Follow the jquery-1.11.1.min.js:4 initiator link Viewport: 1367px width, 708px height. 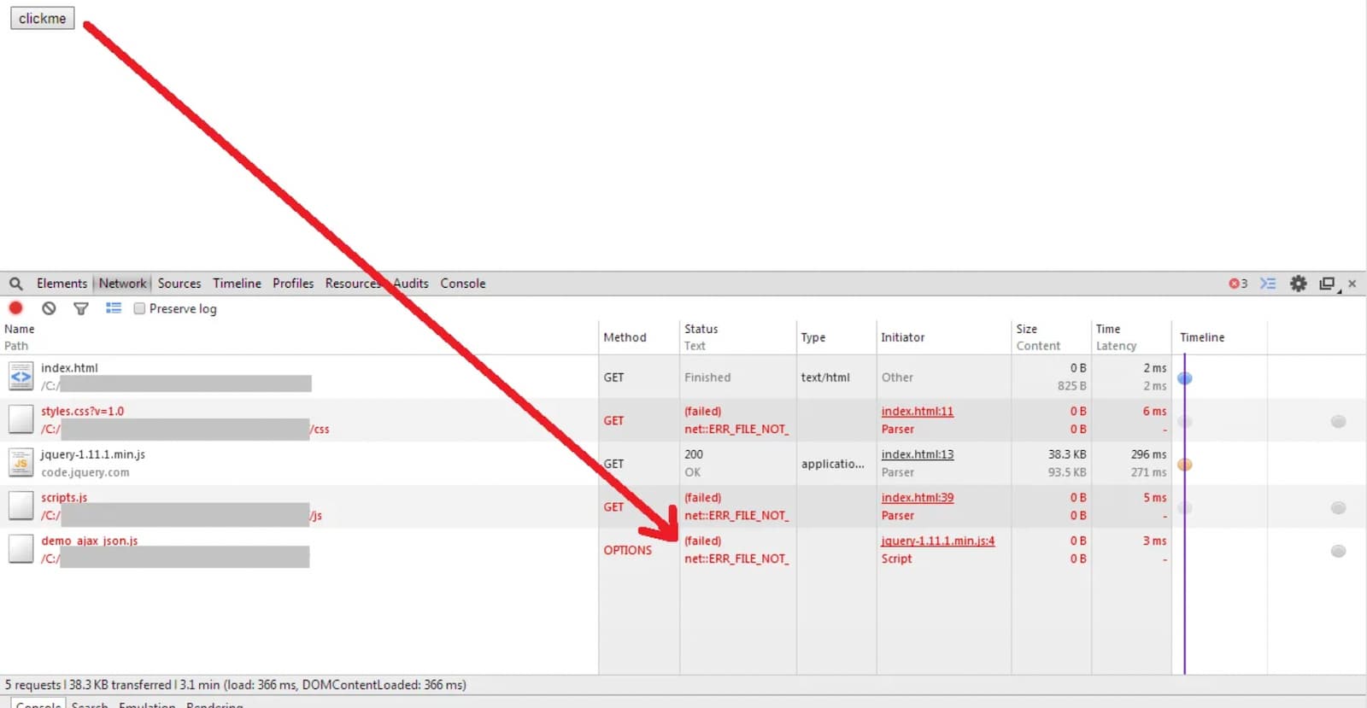[937, 541]
